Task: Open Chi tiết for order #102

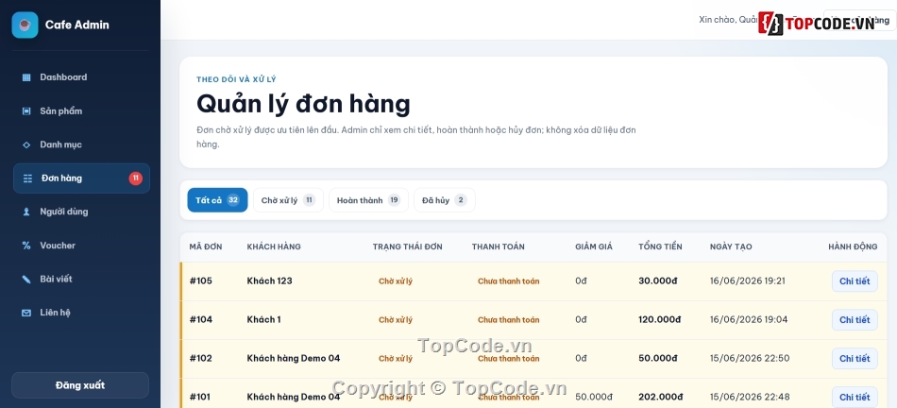Action: click(855, 358)
